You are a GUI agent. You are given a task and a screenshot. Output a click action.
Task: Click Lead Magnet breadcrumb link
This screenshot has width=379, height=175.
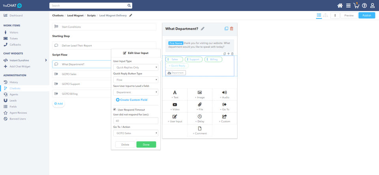[x=75, y=15]
